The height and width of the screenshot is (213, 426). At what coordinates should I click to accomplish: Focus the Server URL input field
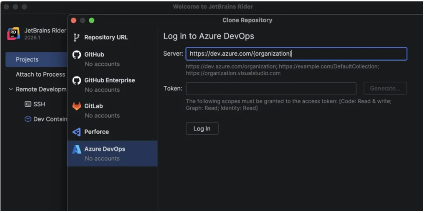(x=296, y=54)
